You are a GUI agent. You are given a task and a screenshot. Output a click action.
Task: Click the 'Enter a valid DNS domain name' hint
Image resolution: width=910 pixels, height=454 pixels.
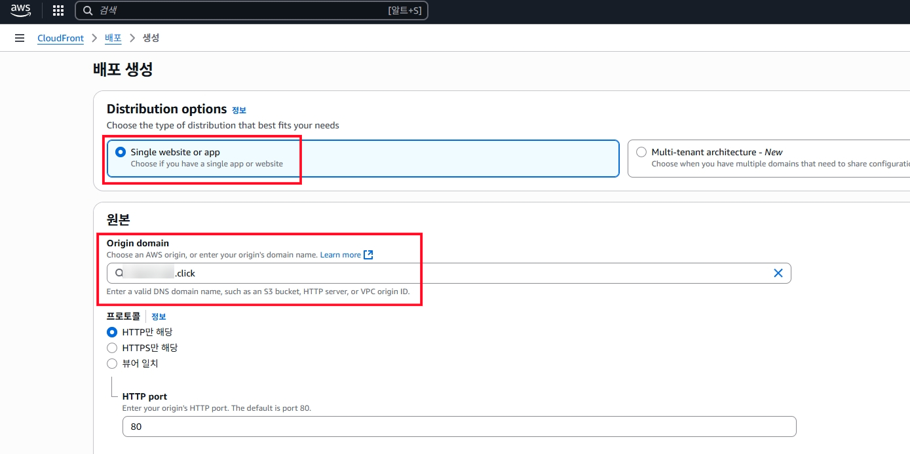(x=258, y=292)
